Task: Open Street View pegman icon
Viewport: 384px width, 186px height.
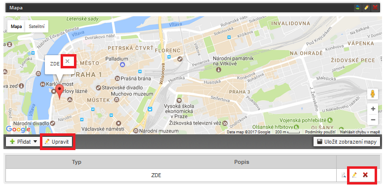Action: [373, 94]
